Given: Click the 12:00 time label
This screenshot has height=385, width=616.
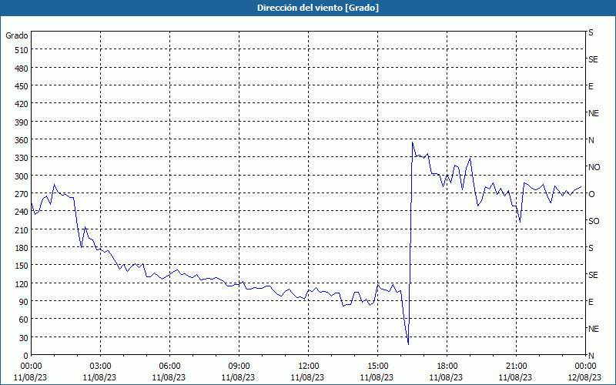Looking at the screenshot, I should point(309,367).
